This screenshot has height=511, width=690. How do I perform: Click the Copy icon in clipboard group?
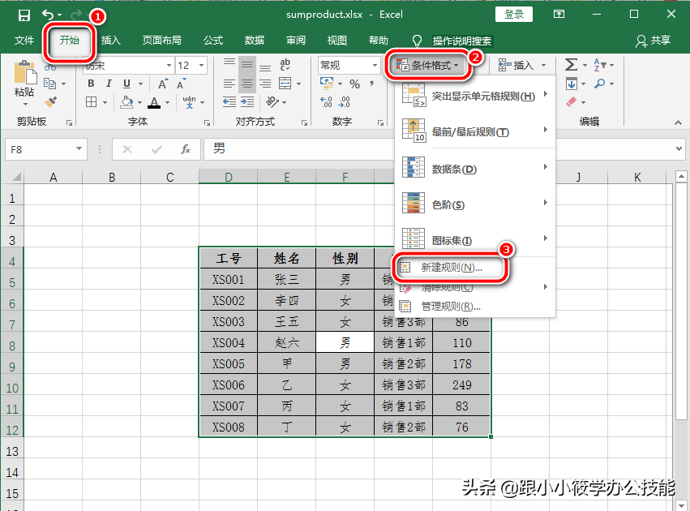point(49,84)
